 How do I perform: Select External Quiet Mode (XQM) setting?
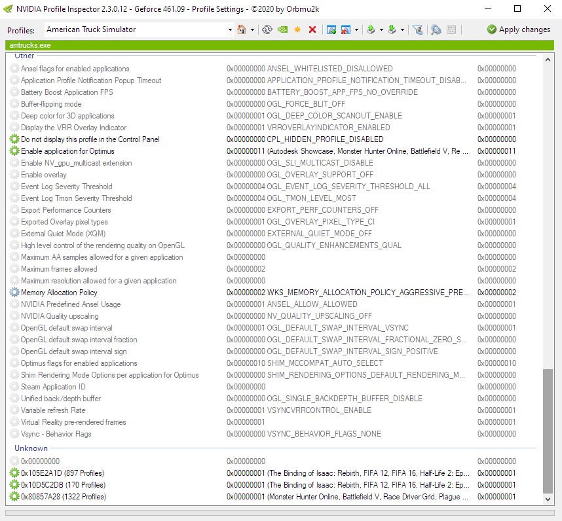pyautogui.click(x=273, y=234)
